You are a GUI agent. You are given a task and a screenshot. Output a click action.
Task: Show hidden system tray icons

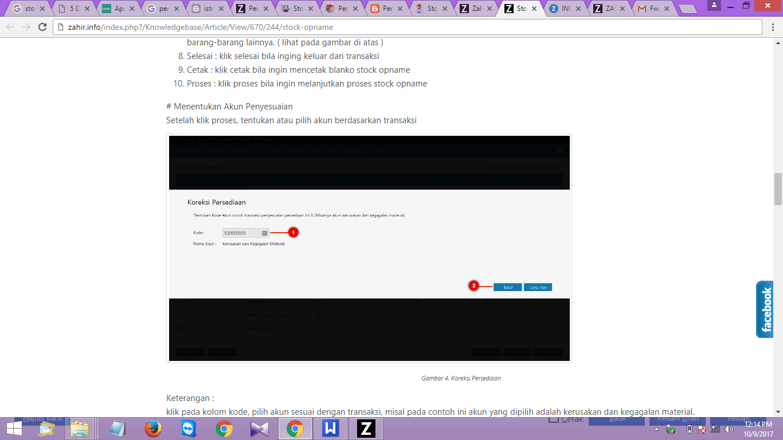click(x=657, y=430)
